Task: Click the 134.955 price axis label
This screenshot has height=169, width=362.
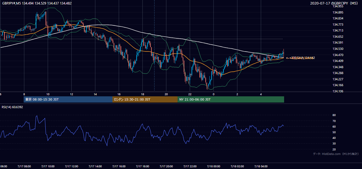Action: pyautogui.click(x=338, y=6)
